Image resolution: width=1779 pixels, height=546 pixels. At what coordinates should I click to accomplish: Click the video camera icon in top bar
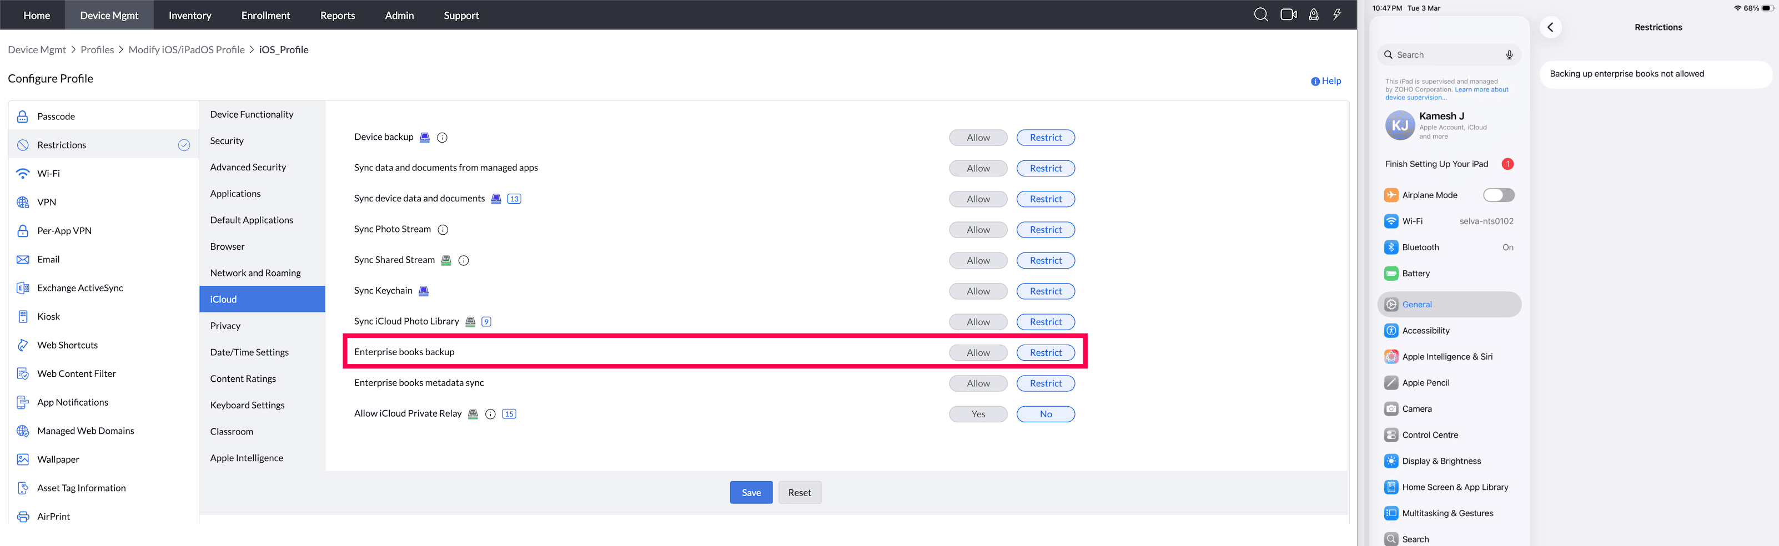[1288, 14]
